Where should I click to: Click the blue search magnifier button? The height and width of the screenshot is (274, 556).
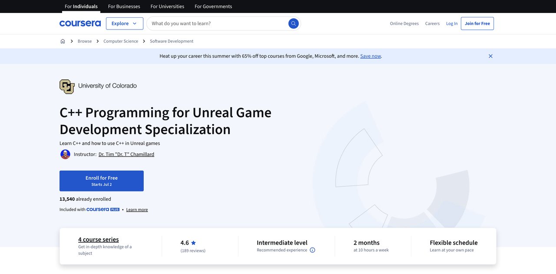pos(294,23)
